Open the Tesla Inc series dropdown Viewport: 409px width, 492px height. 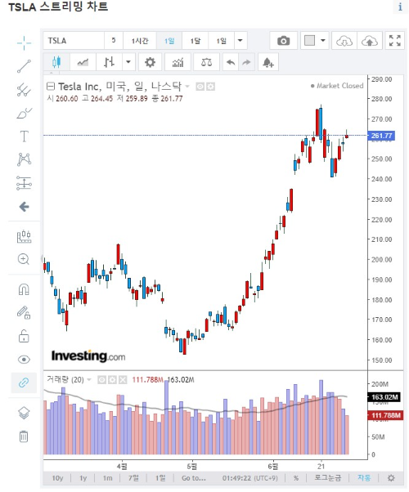[187, 87]
